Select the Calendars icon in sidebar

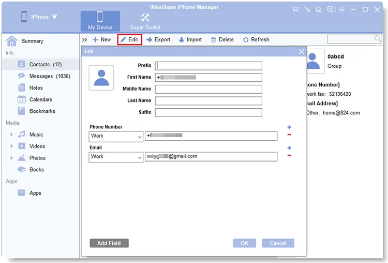point(22,99)
